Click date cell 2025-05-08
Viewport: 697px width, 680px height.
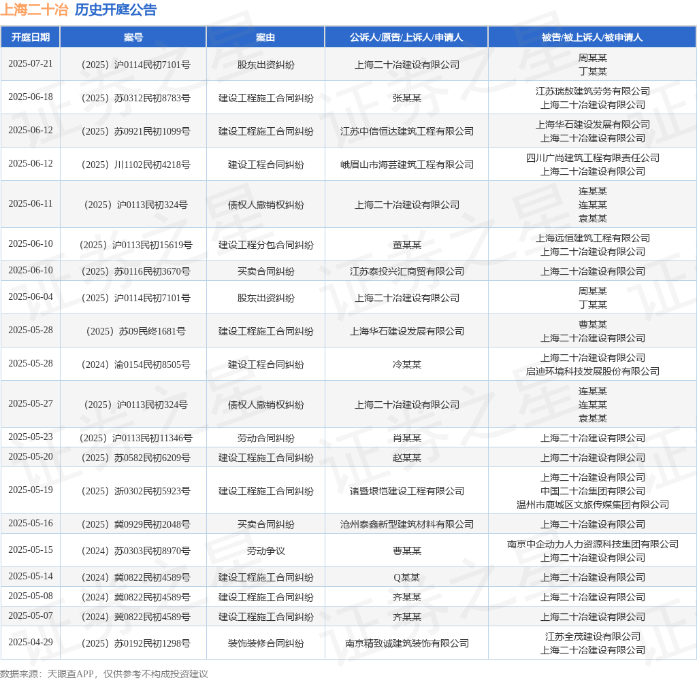[x=30, y=596]
